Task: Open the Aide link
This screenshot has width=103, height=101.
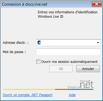Action: [x=72, y=95]
